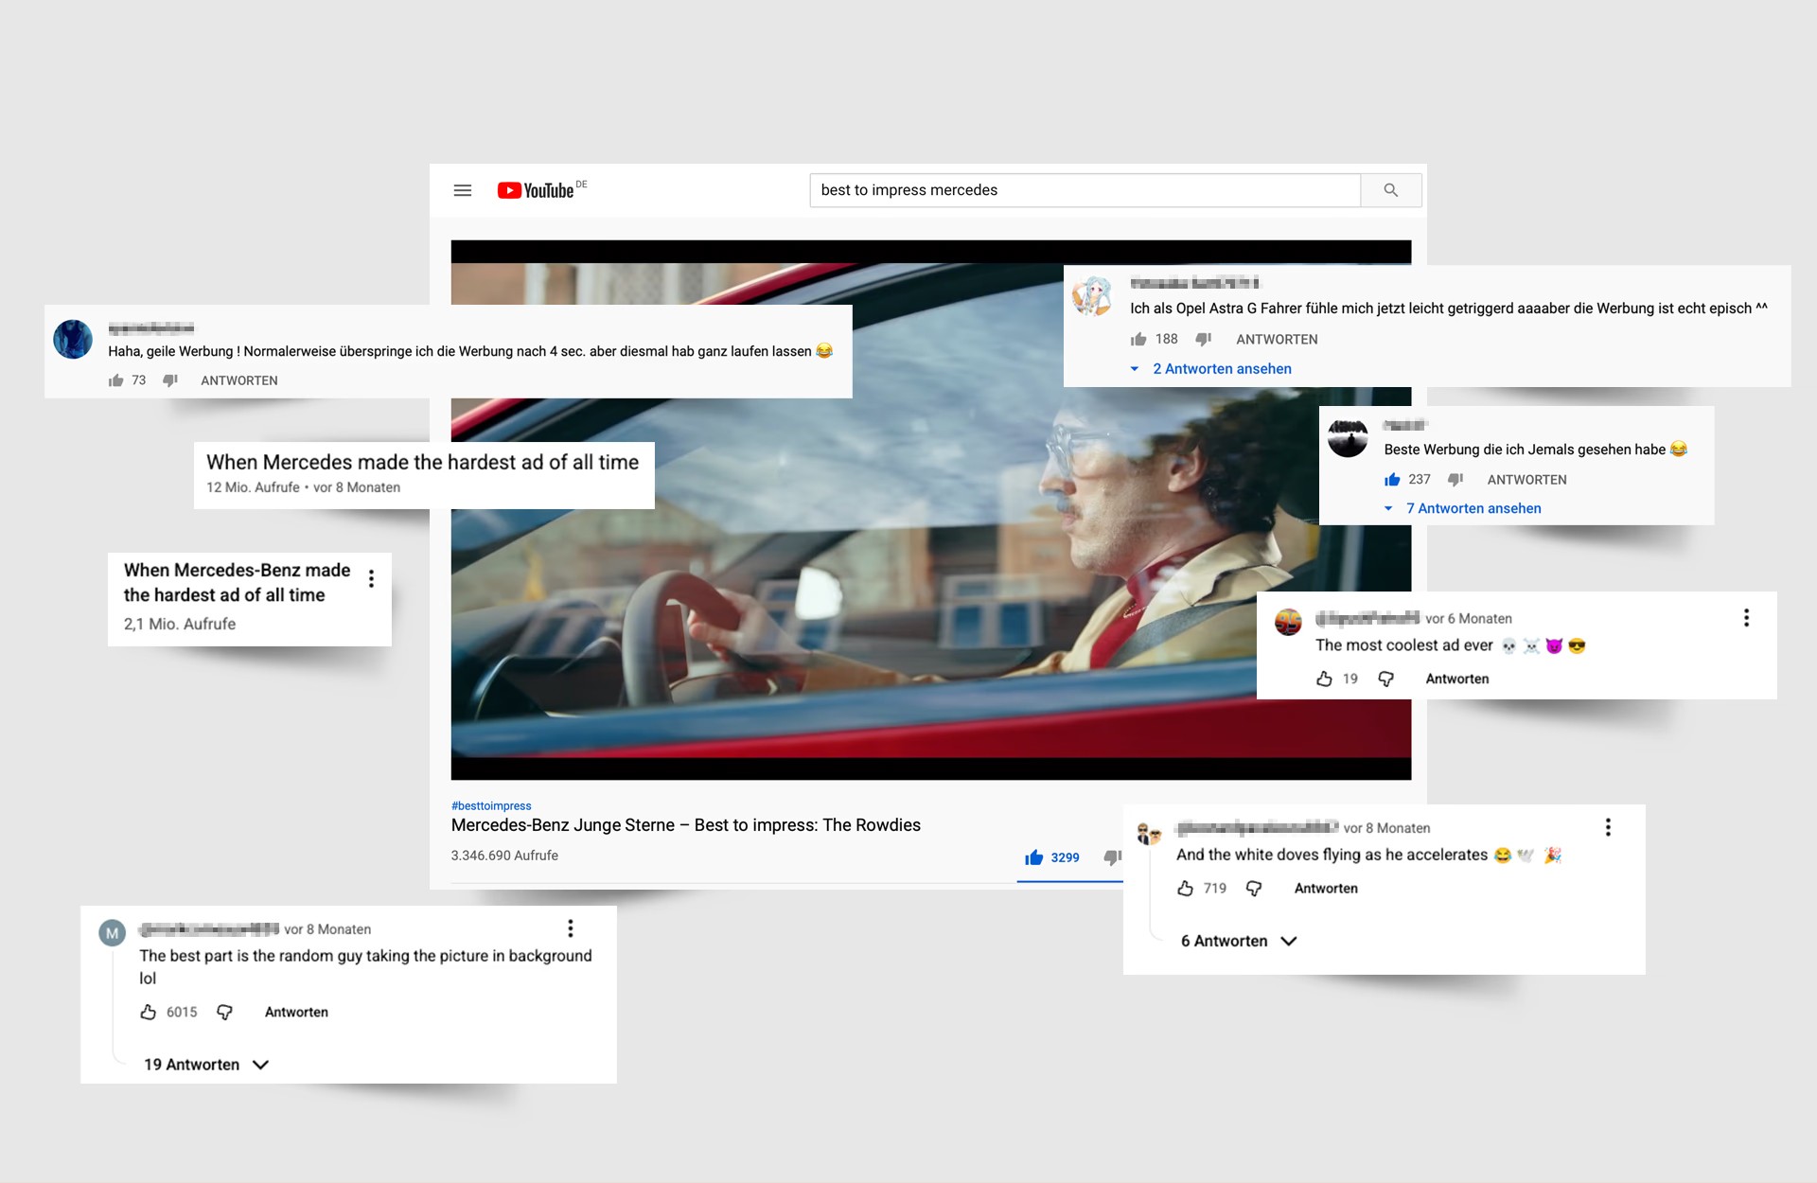1817x1183 pixels.
Task: Click ANTWORTEN under Haha geile Werbung comment
Action: coord(238,380)
